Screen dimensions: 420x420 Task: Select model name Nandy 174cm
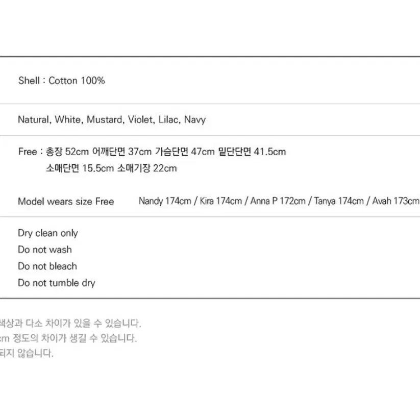coord(165,201)
